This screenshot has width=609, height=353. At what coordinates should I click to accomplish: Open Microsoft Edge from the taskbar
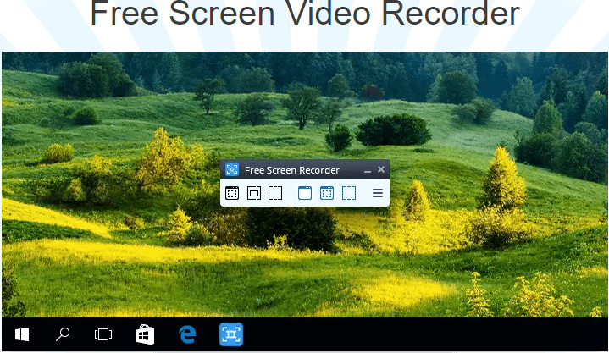[x=187, y=334]
